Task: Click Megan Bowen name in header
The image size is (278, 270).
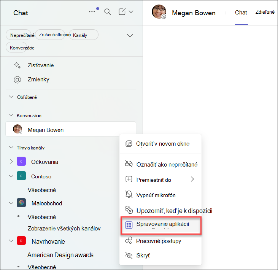Action: pos(194,13)
